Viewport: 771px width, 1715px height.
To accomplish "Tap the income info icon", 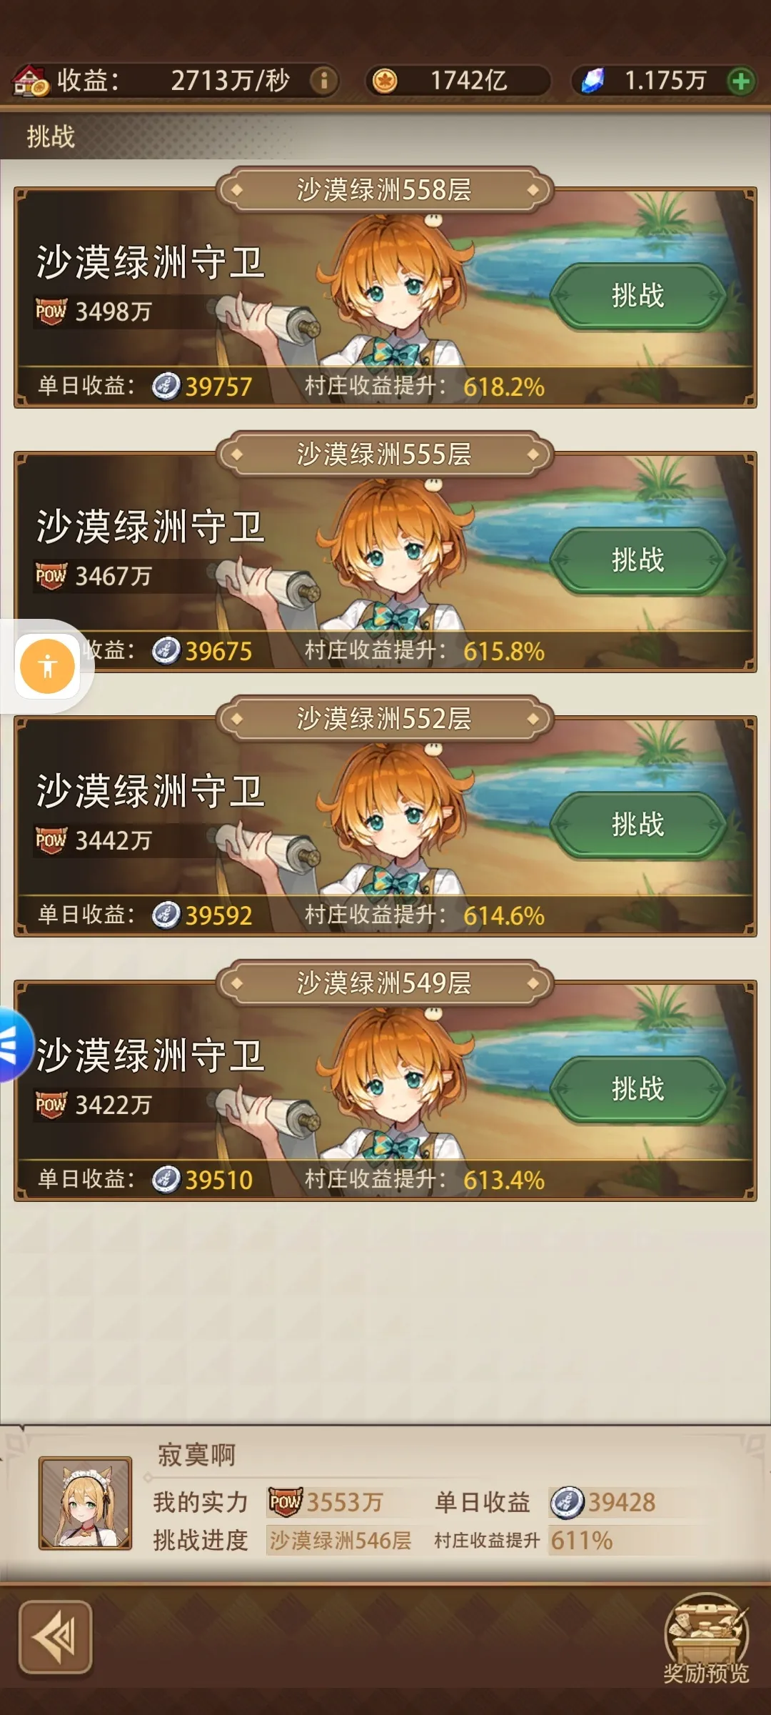I will [323, 80].
